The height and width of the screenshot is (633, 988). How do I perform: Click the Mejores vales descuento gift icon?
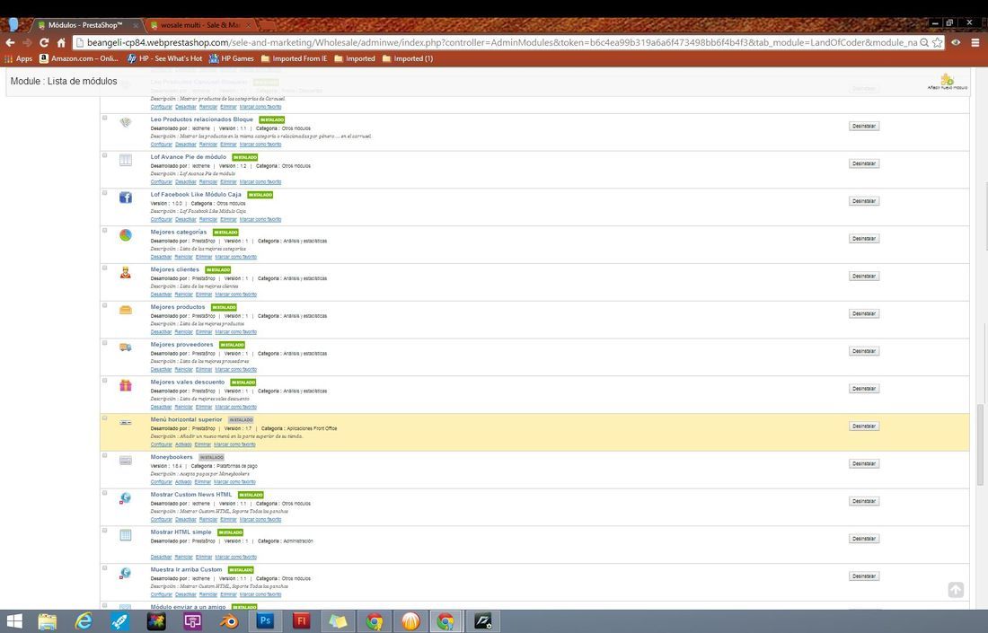126,385
